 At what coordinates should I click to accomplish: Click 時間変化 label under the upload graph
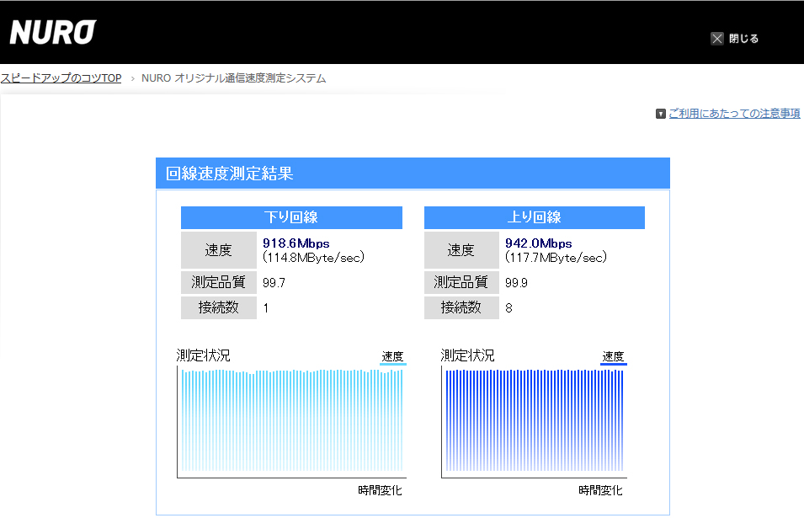point(600,490)
